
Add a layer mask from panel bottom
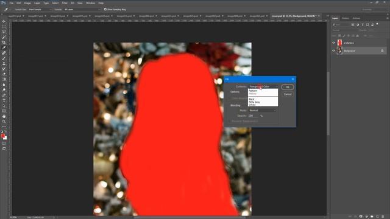(x=361, y=217)
